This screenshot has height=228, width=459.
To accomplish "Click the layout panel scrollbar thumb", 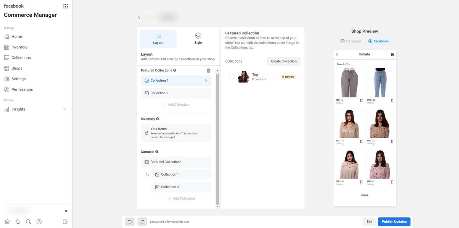I will [x=218, y=139].
